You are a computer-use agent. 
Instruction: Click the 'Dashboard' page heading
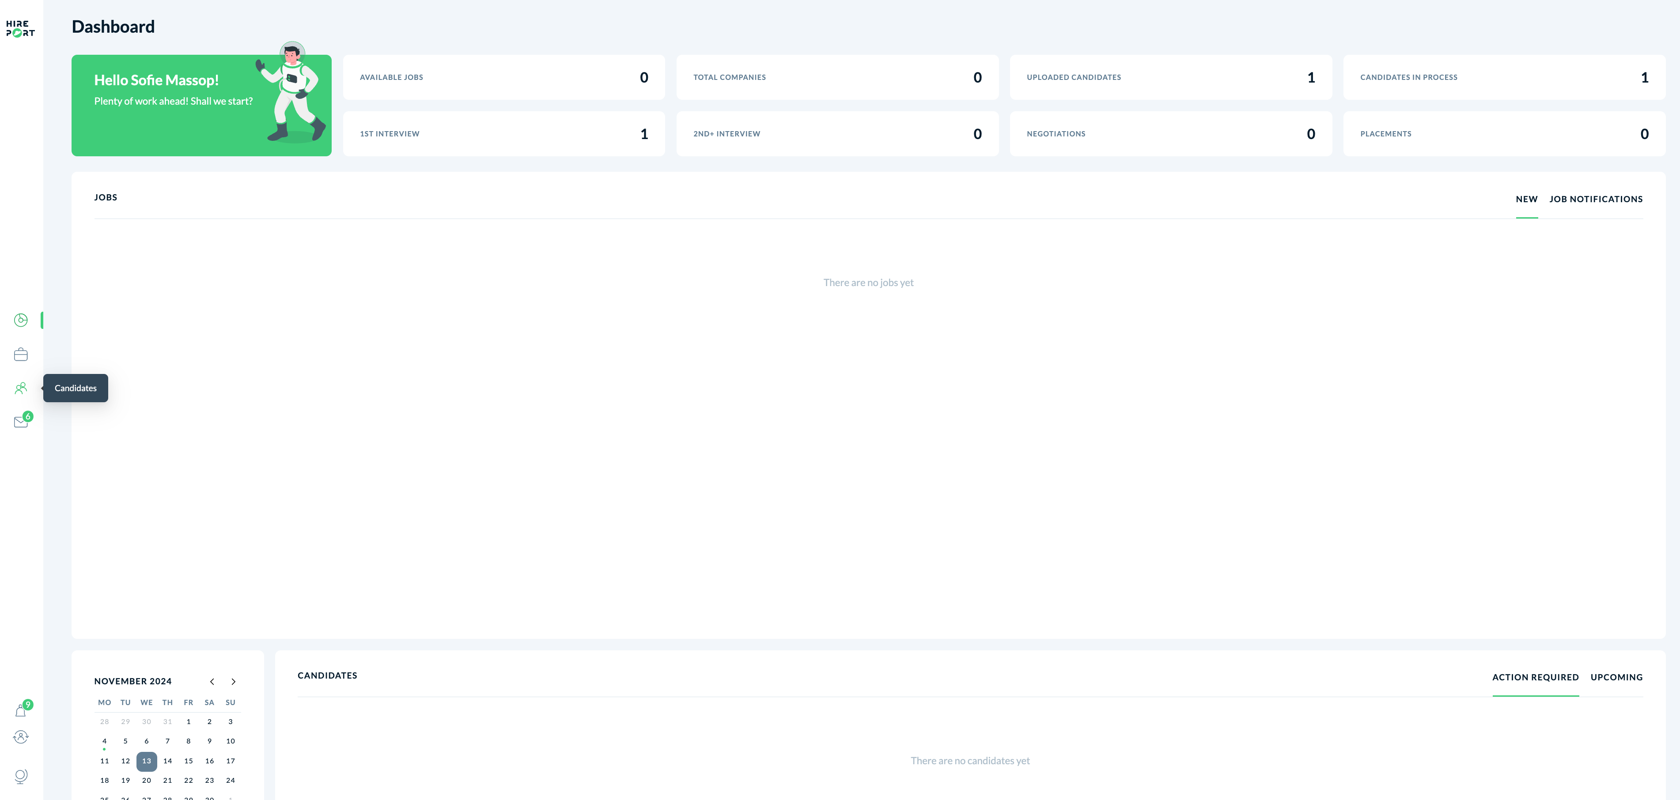[x=113, y=27]
